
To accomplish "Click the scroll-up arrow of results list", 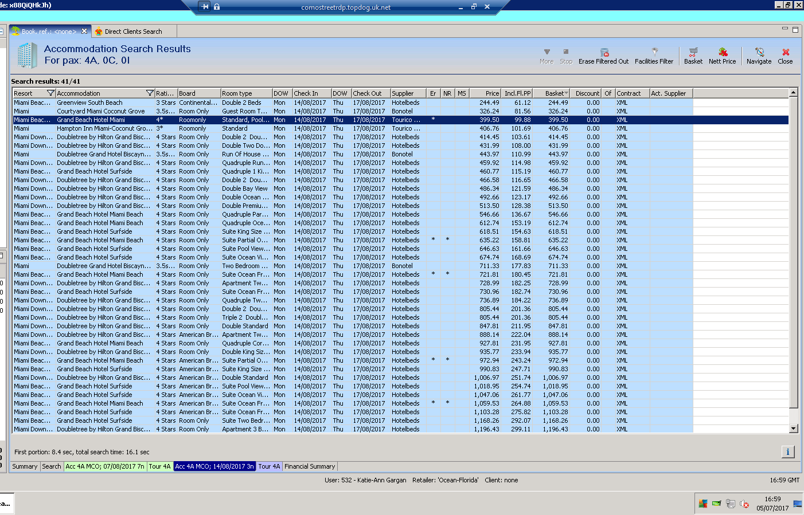I will tap(794, 93).
